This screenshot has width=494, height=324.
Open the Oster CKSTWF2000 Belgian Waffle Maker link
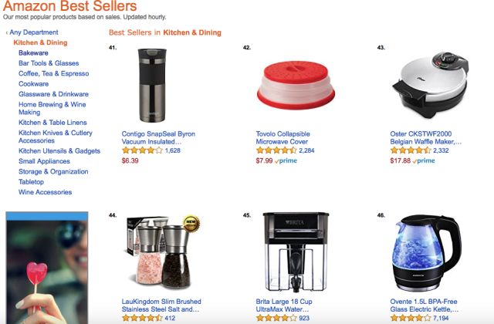coord(425,137)
